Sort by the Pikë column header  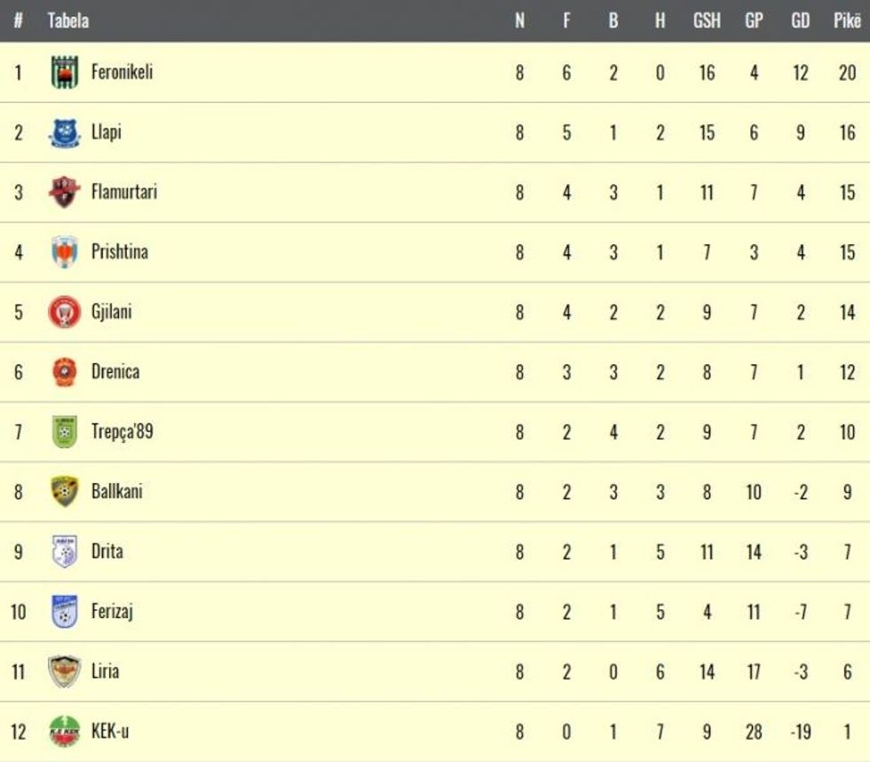click(846, 20)
